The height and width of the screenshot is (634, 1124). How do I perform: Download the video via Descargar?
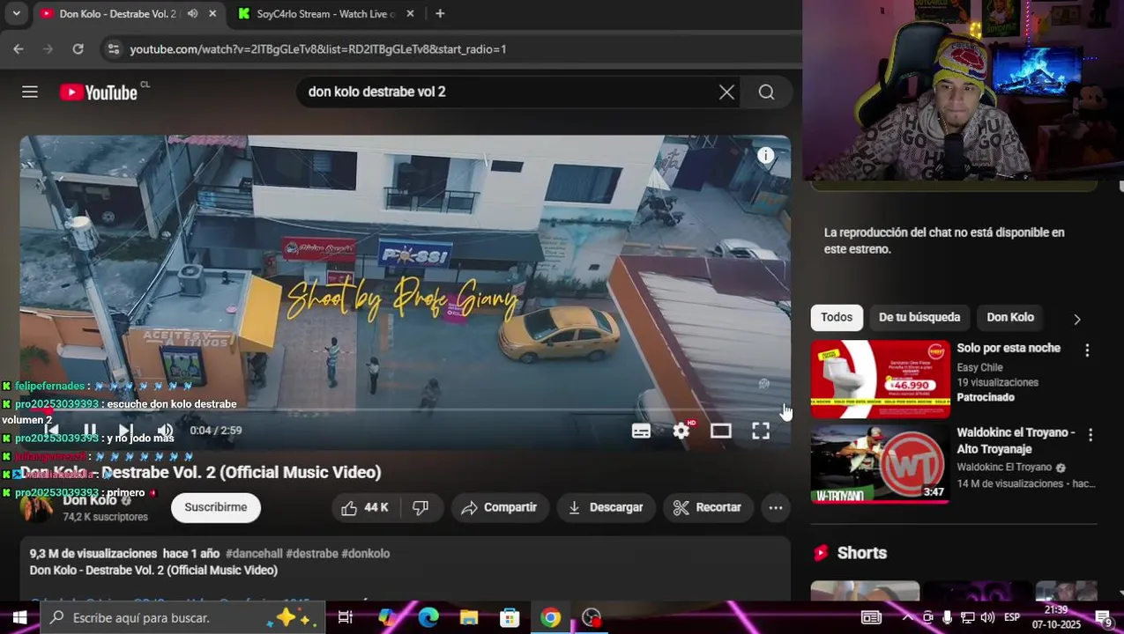(606, 507)
